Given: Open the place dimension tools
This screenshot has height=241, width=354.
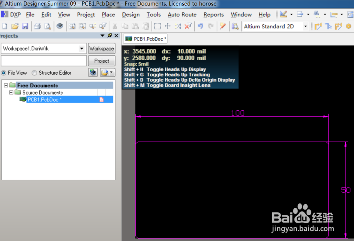Looking at the screenshot, I should point(334,15).
